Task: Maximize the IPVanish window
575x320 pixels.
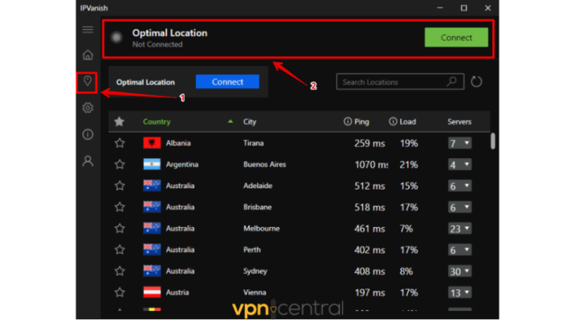Action: (464, 7)
